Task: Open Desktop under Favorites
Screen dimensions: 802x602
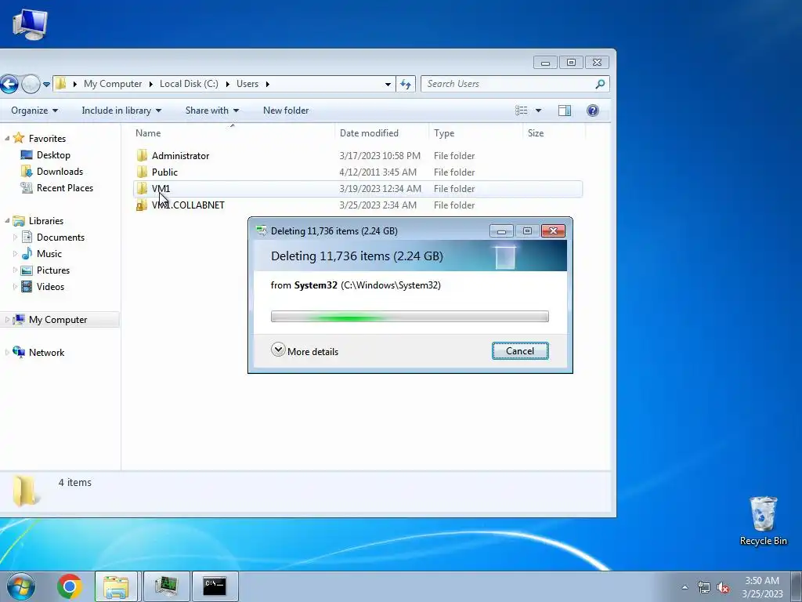Action: click(x=53, y=155)
